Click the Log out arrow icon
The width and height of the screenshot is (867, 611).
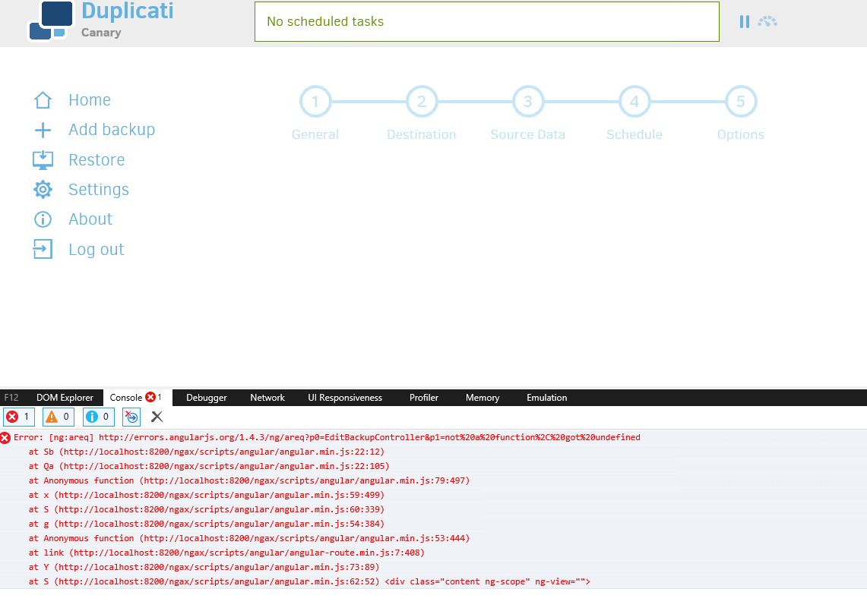click(x=43, y=248)
